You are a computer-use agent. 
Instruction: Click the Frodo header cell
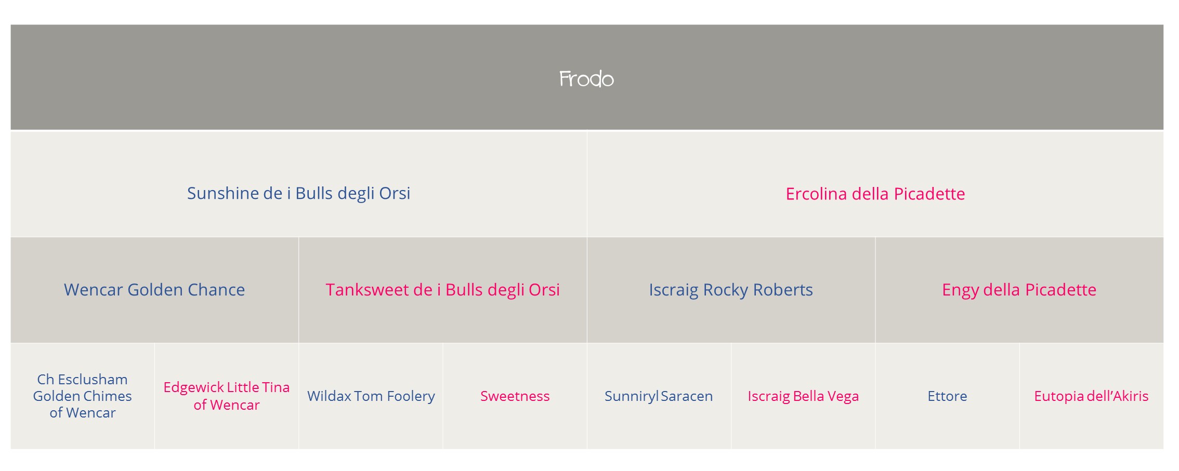(587, 77)
